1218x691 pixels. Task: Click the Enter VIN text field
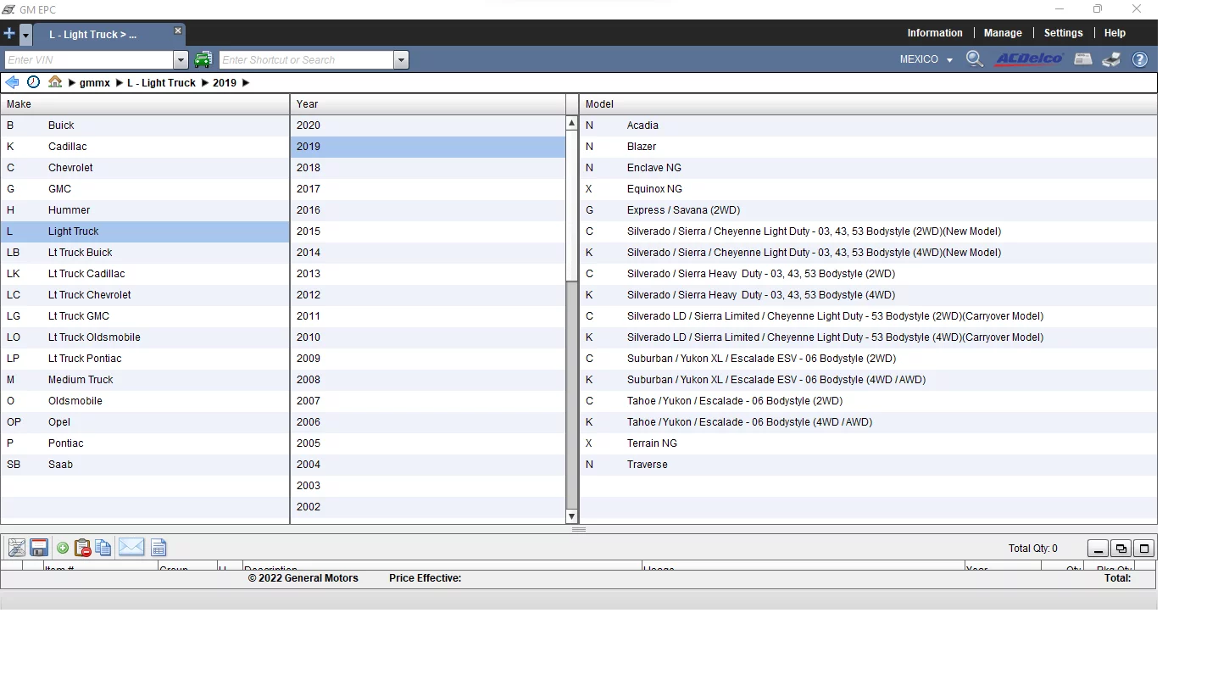[88, 59]
